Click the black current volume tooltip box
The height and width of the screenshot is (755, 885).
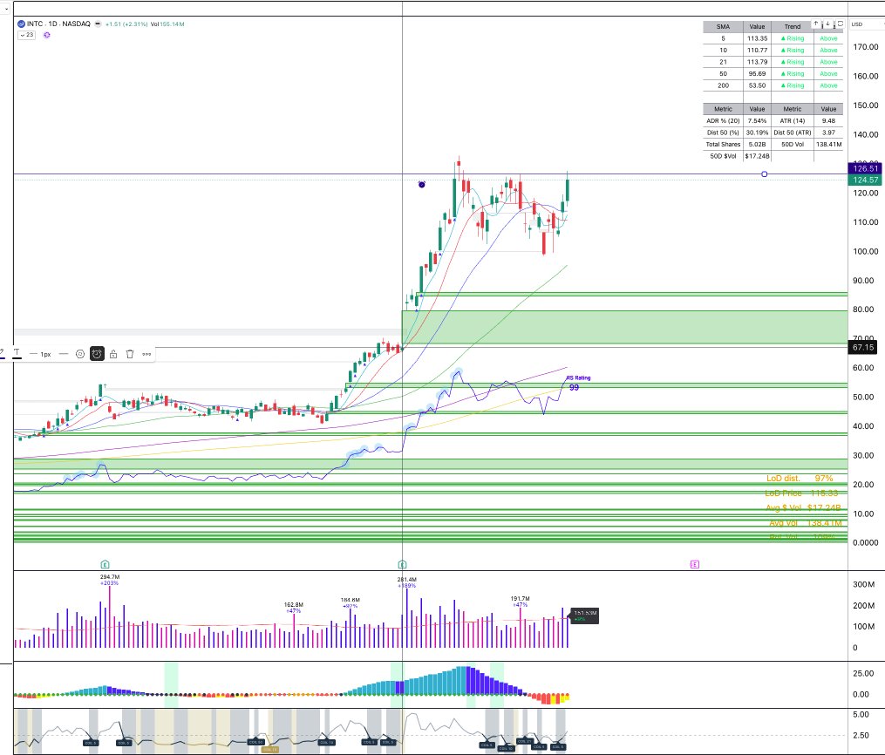coord(585,616)
